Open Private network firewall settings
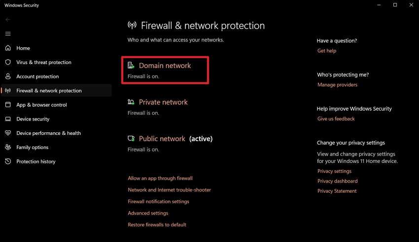Viewport: 419px width, 242px height. tap(163, 102)
